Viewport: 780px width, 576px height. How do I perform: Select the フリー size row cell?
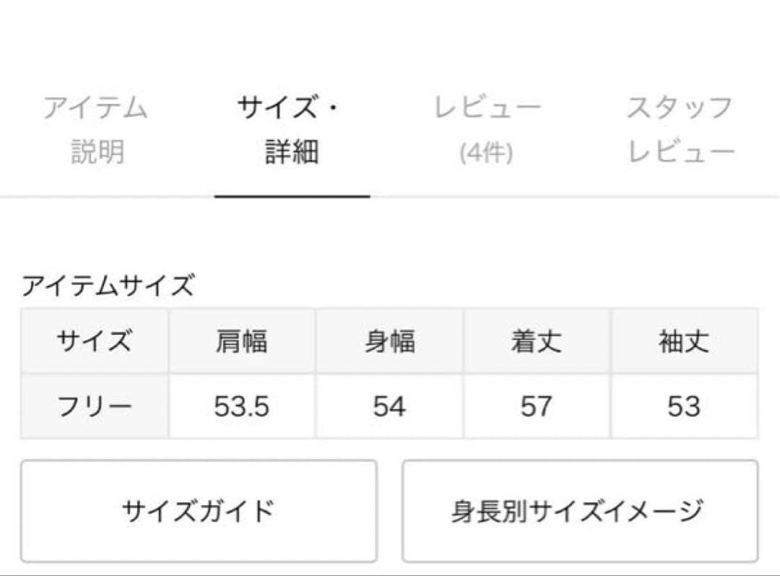click(95, 407)
